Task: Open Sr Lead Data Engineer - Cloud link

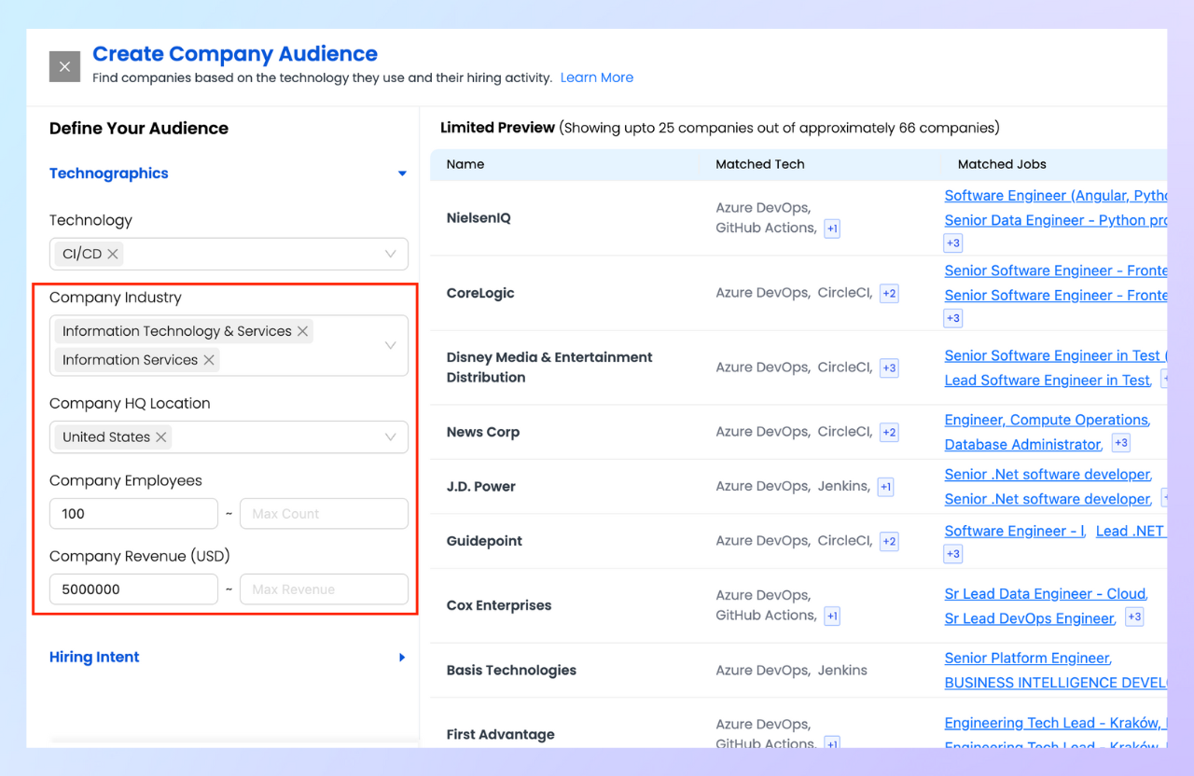Action: [x=1045, y=594]
